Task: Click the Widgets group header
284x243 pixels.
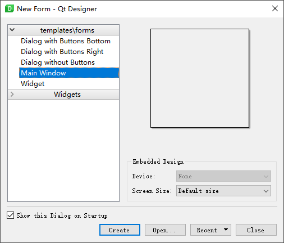Action: click(63, 94)
